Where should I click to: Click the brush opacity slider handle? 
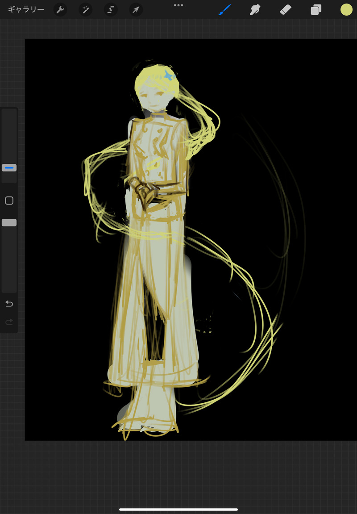9,222
